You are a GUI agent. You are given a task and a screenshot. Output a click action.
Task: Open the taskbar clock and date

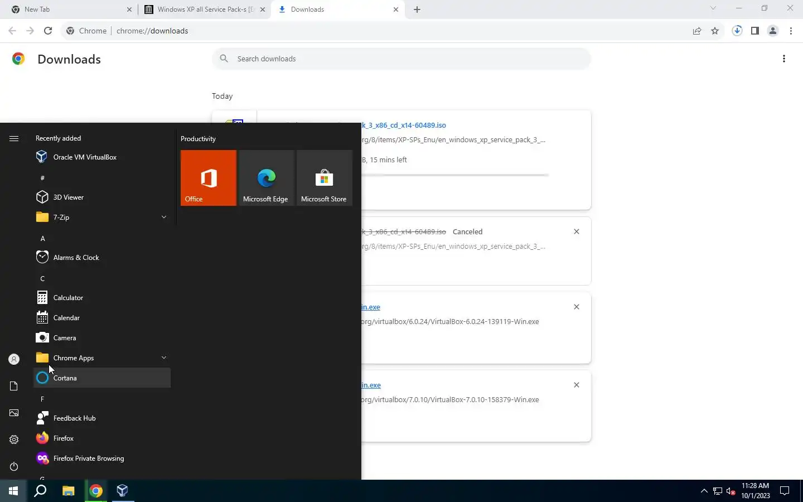coord(756,491)
